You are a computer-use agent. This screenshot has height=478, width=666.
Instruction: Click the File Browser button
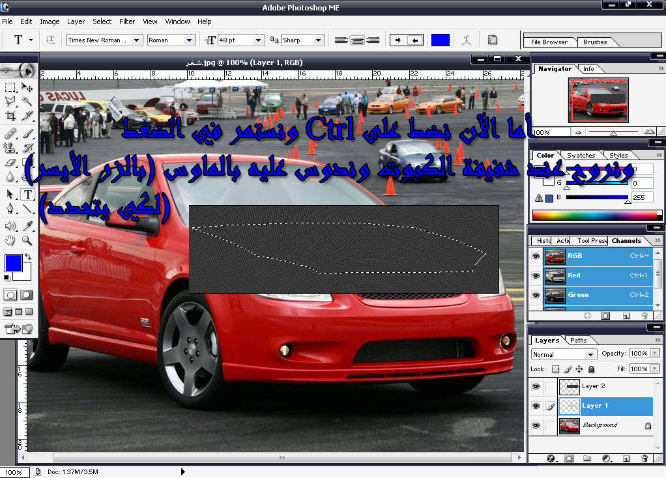point(549,42)
